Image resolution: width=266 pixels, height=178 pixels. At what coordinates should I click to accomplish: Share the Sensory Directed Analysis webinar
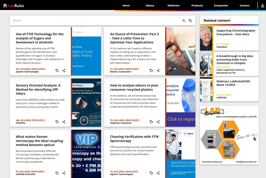64,122
